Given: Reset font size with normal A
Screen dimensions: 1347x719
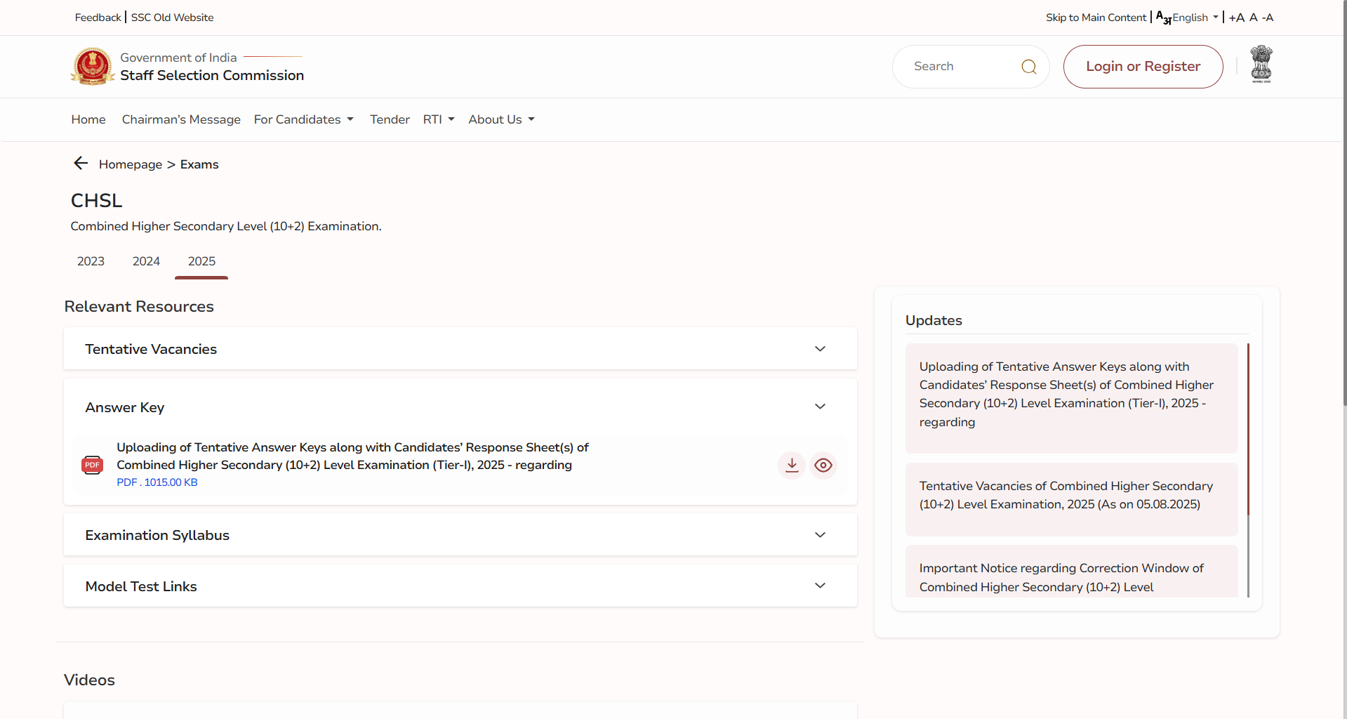Looking at the screenshot, I should coord(1253,18).
